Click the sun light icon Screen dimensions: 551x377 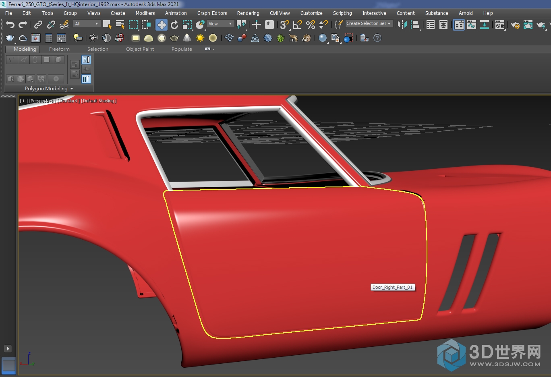coord(200,38)
